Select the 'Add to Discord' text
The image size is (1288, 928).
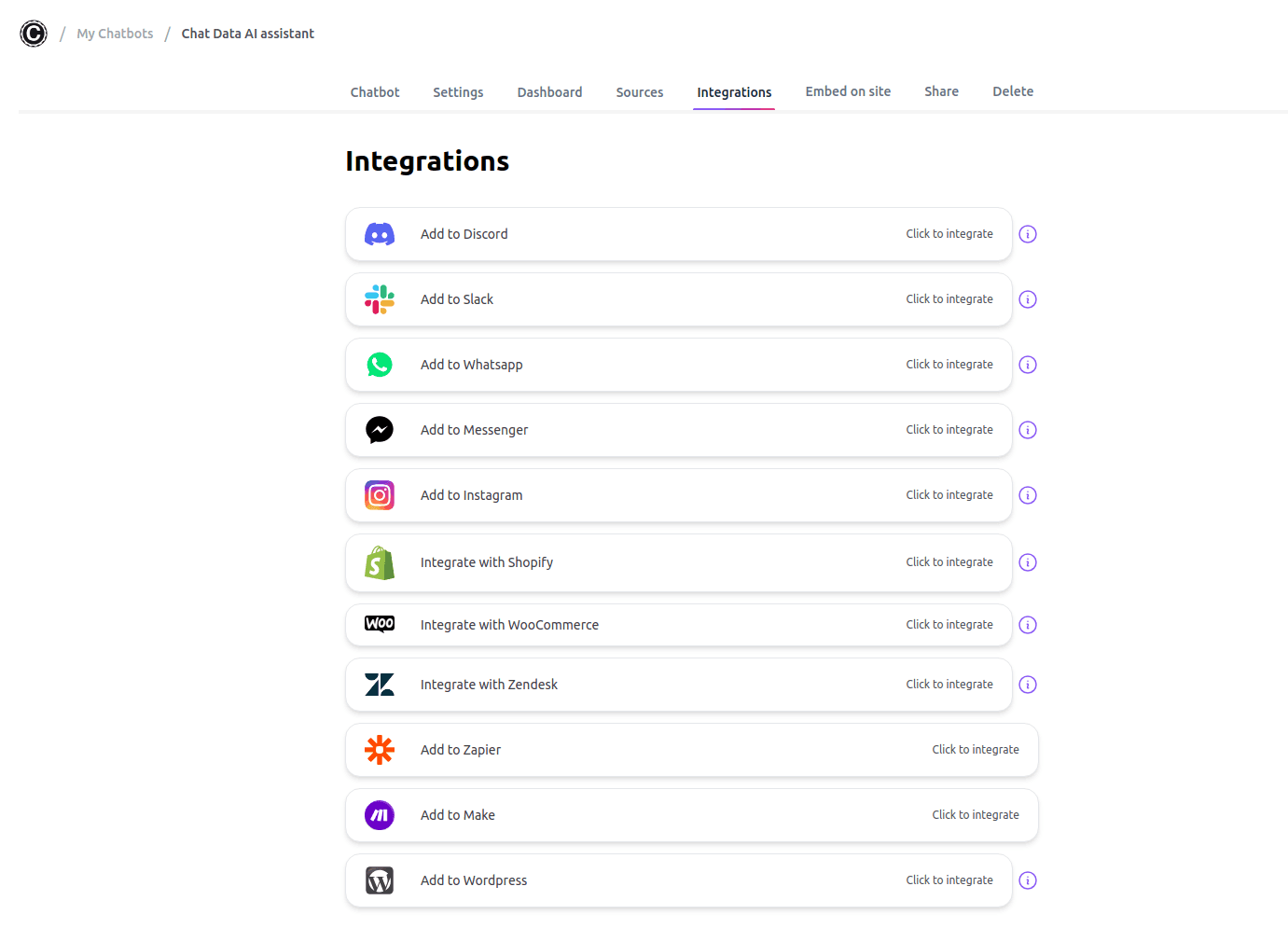coord(464,234)
